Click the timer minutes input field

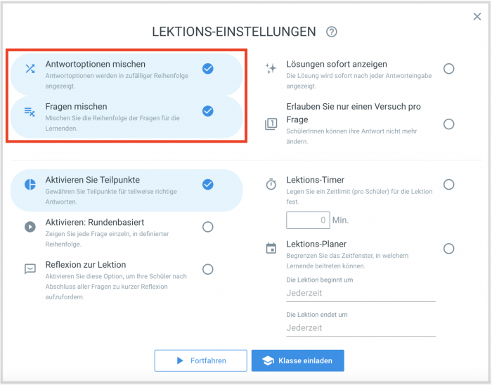308,220
